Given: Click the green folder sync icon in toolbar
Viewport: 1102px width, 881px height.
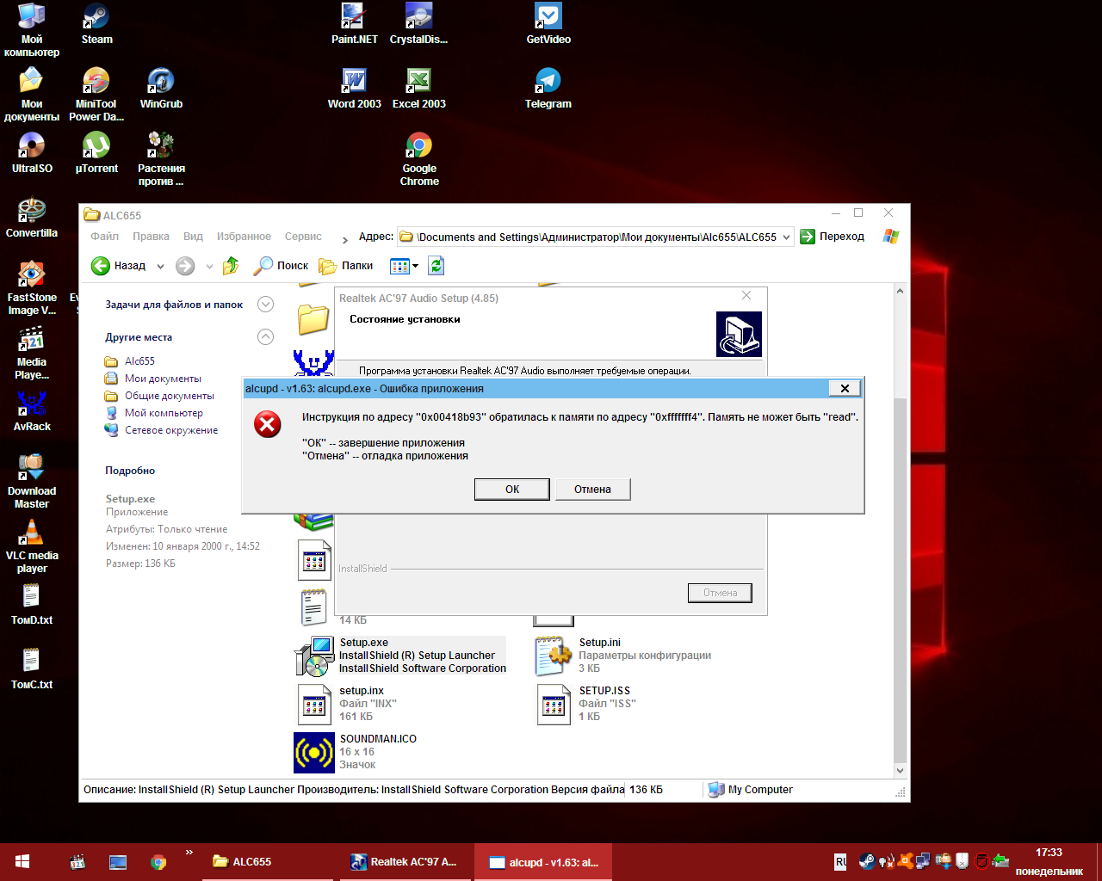Looking at the screenshot, I should click(436, 266).
